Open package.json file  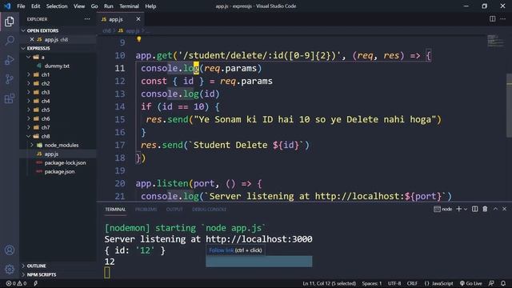pos(59,171)
